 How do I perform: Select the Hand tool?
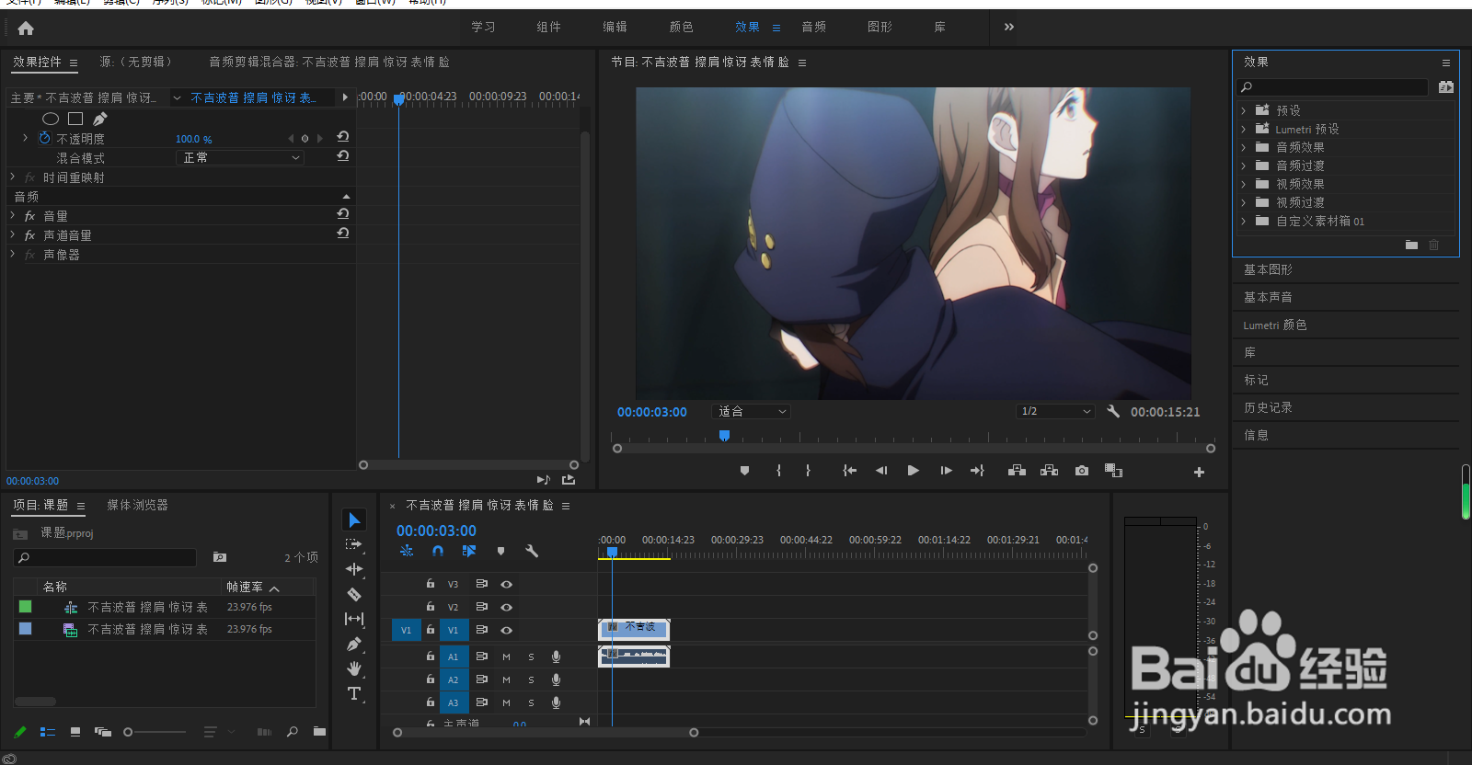354,668
